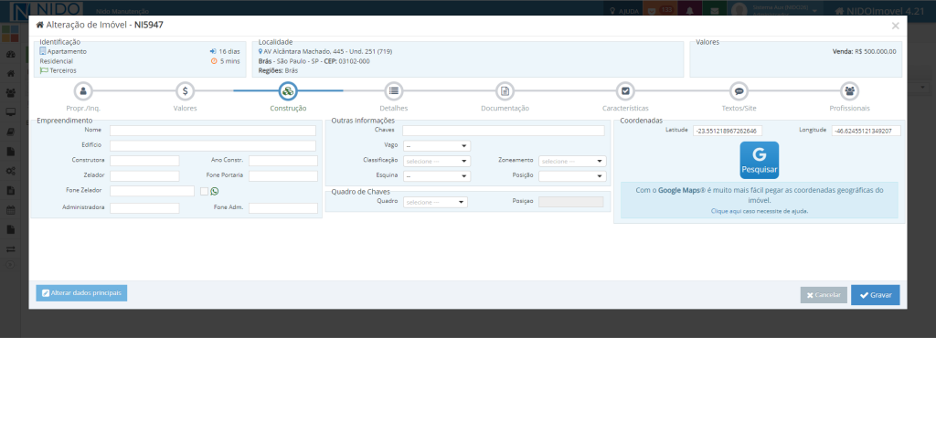The width and height of the screenshot is (936, 433).
Task: Open the Propr./Inq. step icon
Action: (x=83, y=90)
